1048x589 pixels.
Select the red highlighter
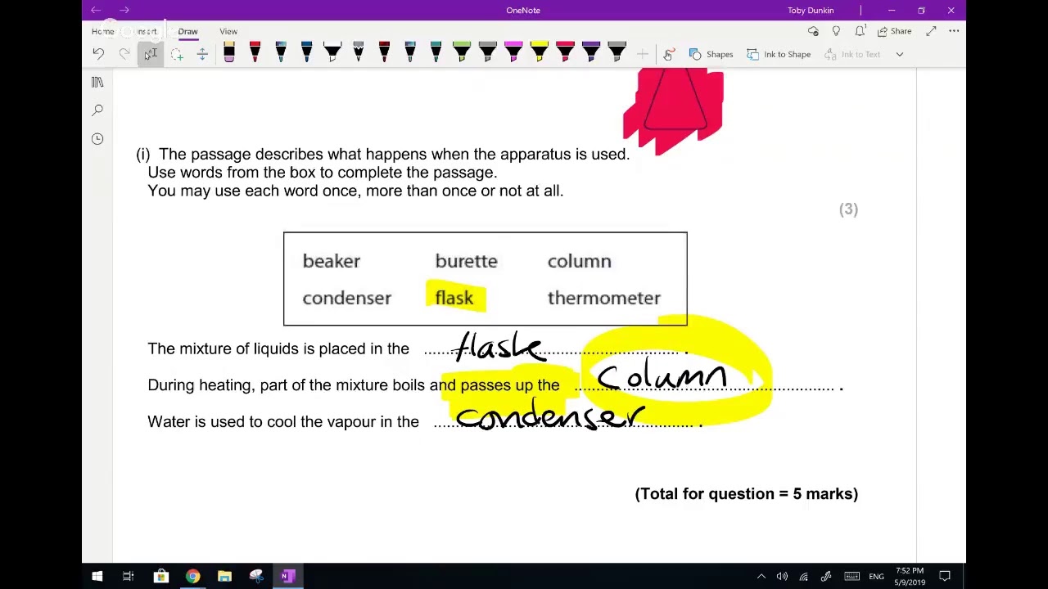point(565,52)
